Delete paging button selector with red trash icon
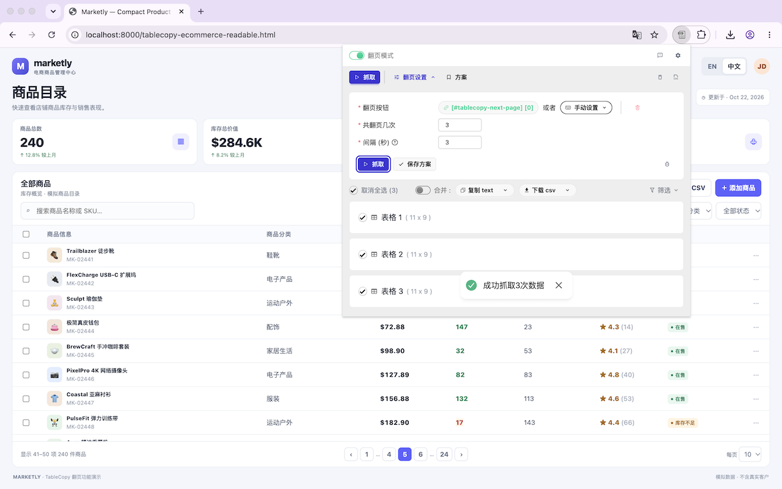This screenshot has height=489, width=782. pyautogui.click(x=637, y=108)
